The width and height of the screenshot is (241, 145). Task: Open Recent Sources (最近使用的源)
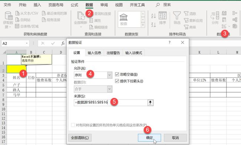click(55, 13)
